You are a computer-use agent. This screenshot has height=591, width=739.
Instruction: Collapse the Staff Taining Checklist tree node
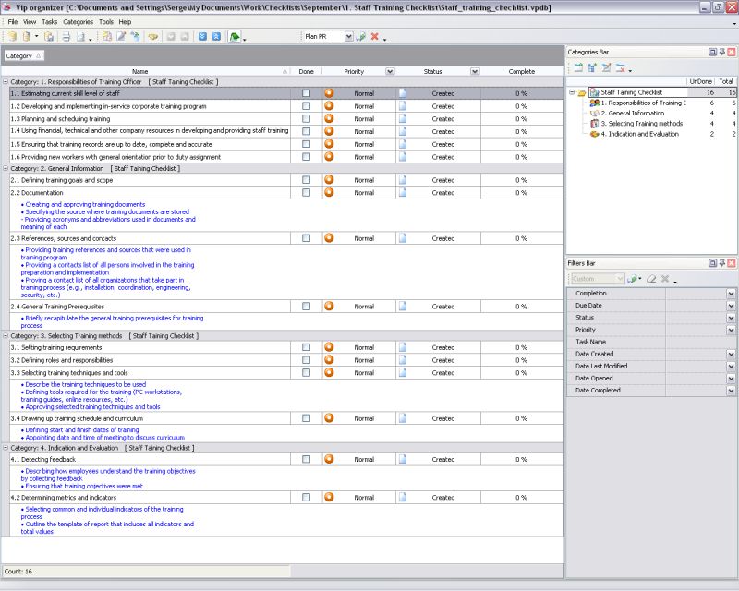572,92
